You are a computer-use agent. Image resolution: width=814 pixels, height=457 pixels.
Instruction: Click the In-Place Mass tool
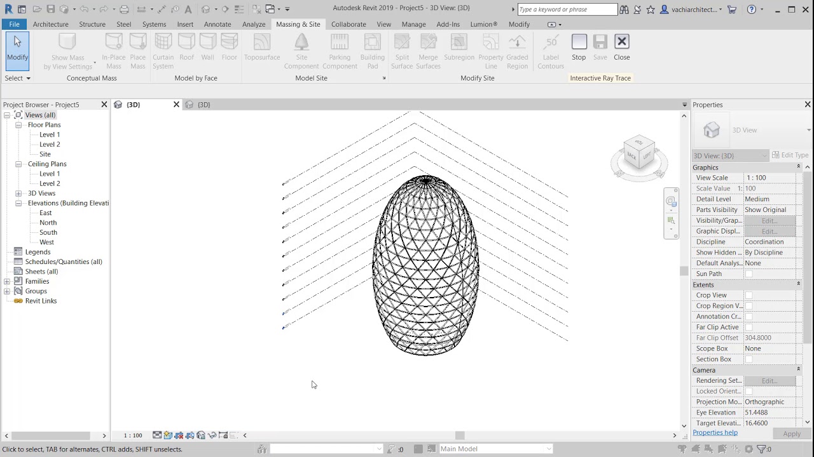[x=114, y=51]
